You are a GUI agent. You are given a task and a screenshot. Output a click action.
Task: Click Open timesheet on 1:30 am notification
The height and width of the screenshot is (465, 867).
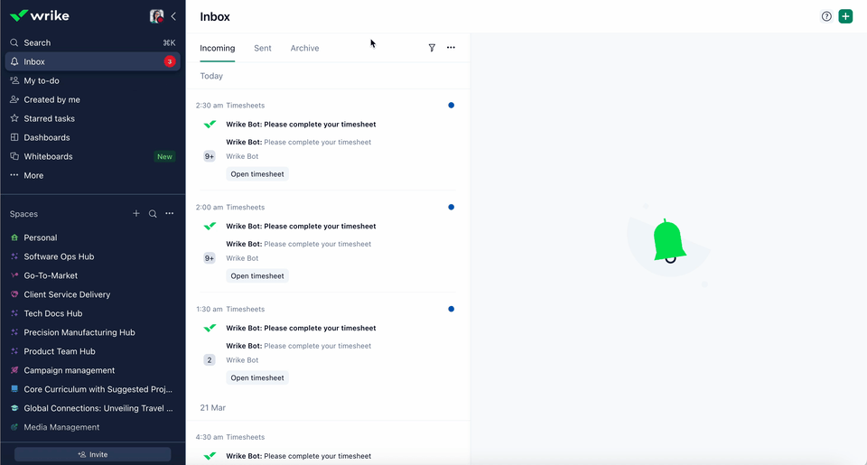click(256, 378)
